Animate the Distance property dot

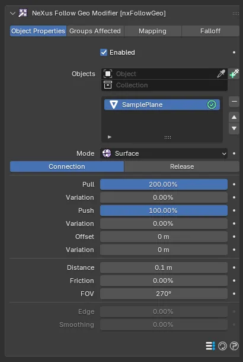pos(234,267)
